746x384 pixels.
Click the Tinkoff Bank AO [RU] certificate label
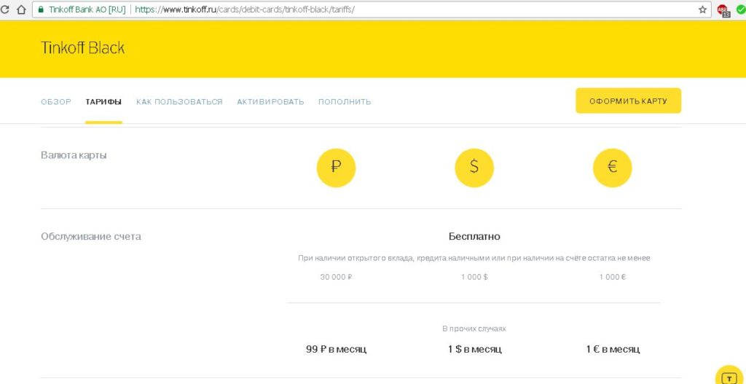coord(87,9)
